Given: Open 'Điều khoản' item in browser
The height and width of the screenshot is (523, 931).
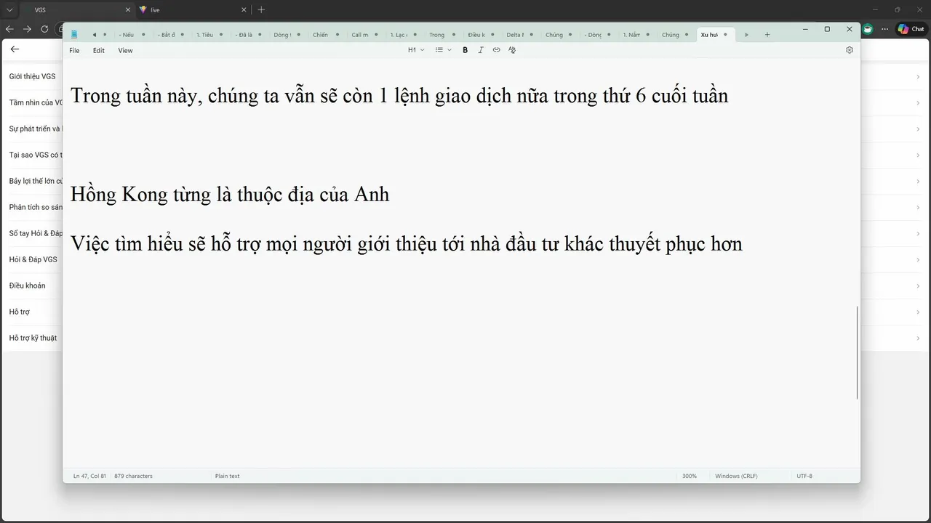Looking at the screenshot, I should click(x=27, y=285).
